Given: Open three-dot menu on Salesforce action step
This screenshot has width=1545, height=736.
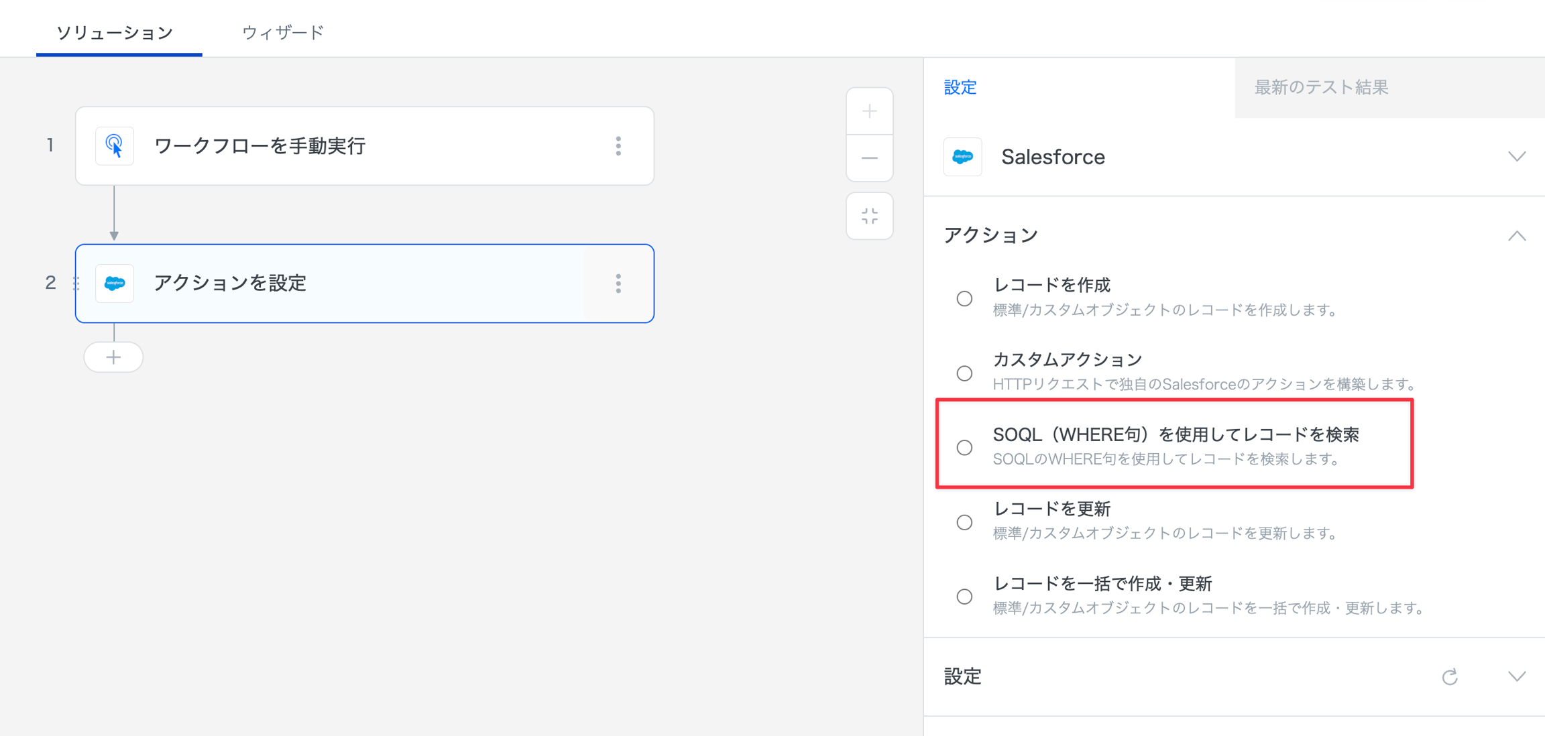Looking at the screenshot, I should pos(618,284).
